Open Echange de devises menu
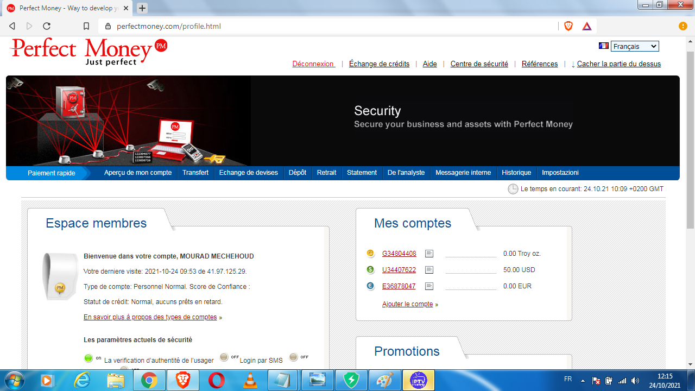695x391 pixels. click(249, 173)
